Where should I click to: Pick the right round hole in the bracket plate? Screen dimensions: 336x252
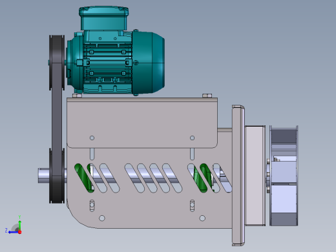coord(193,138)
